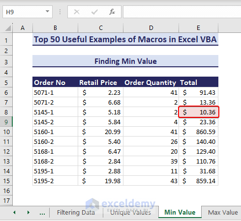
Task: Click the 'Total' header cell
Action: pyautogui.click(x=199, y=83)
